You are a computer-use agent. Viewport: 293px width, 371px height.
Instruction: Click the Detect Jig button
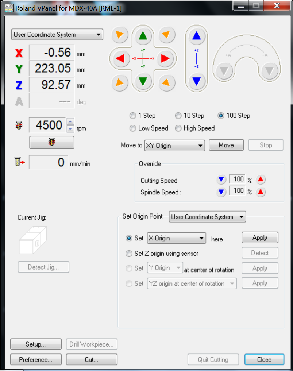click(x=43, y=267)
